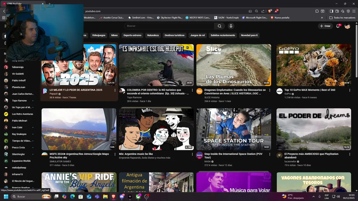Select the Deporte extremo filter chip
The width and height of the screenshot is (358, 201).
tap(133, 35)
